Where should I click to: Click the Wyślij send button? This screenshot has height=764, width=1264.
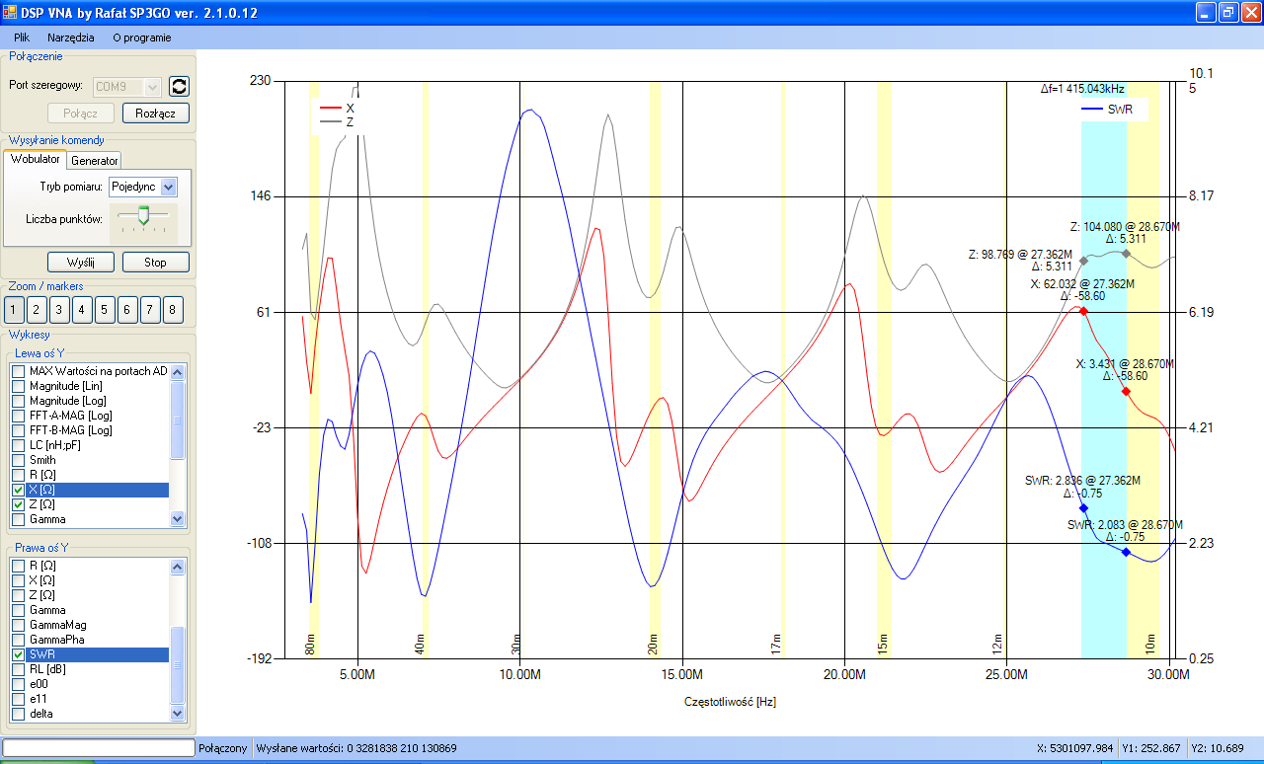[x=81, y=262]
